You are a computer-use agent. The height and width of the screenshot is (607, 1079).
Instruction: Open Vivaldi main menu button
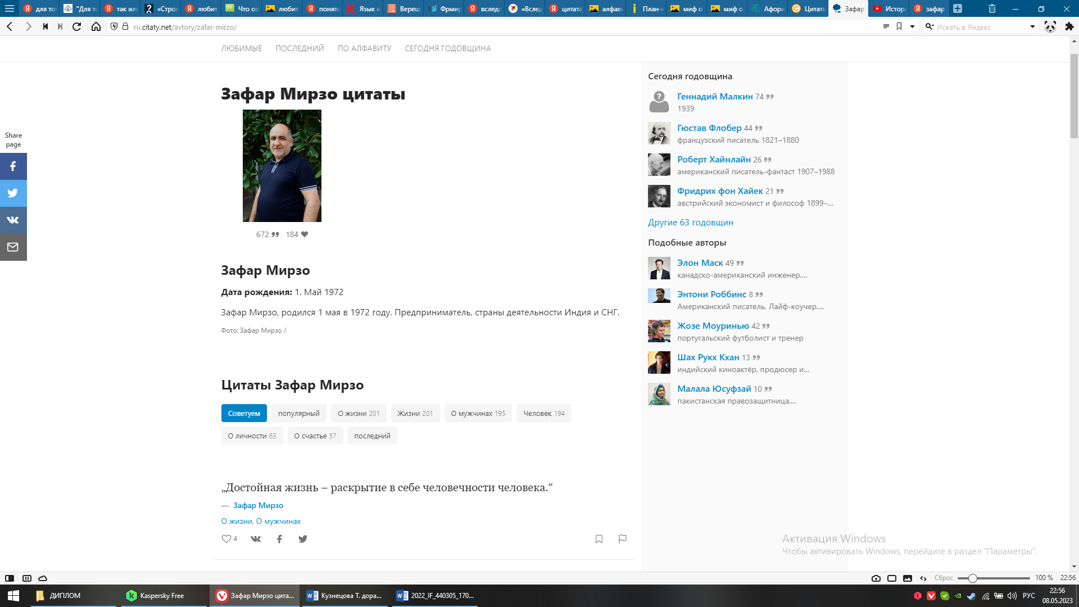tap(10, 8)
